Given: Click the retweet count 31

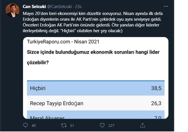Looking at the screenshot, I should [x=72, y=126].
